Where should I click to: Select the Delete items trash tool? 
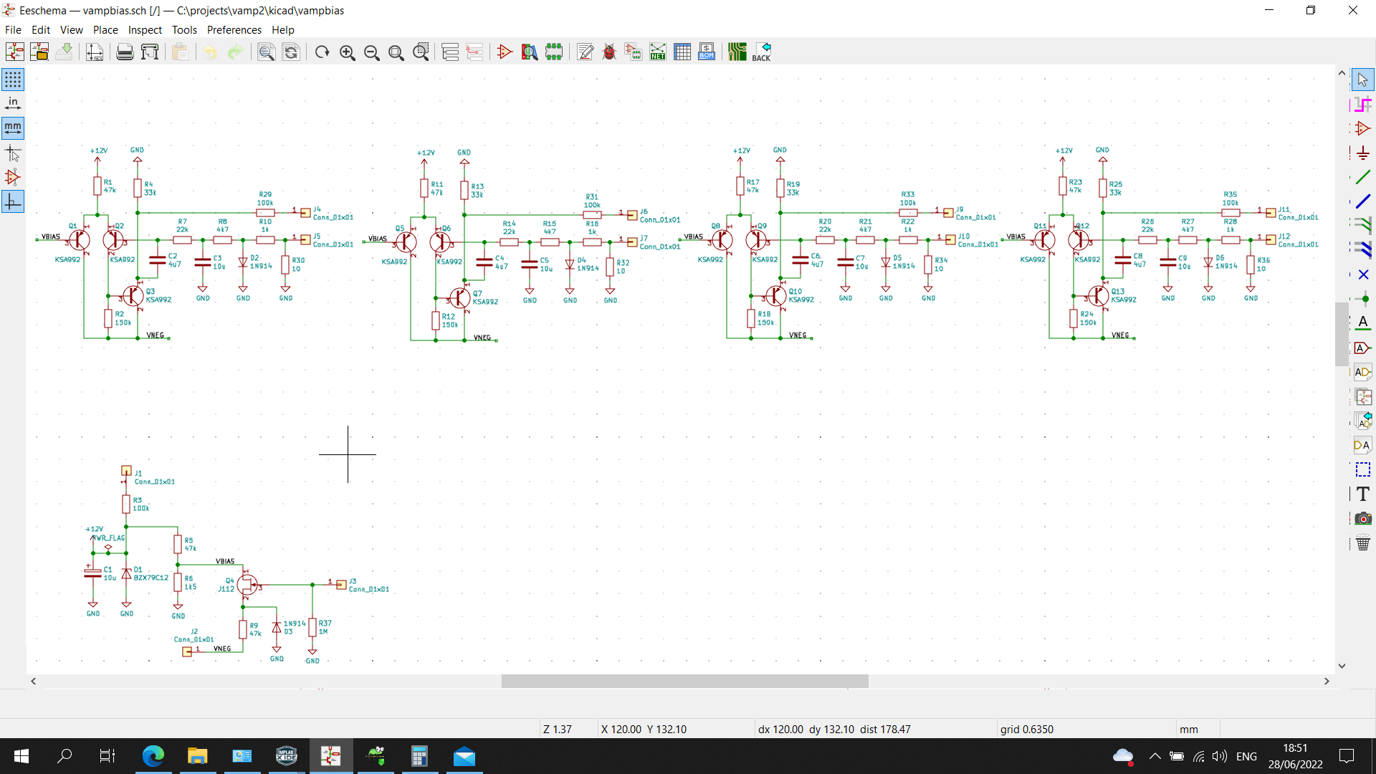1362,543
